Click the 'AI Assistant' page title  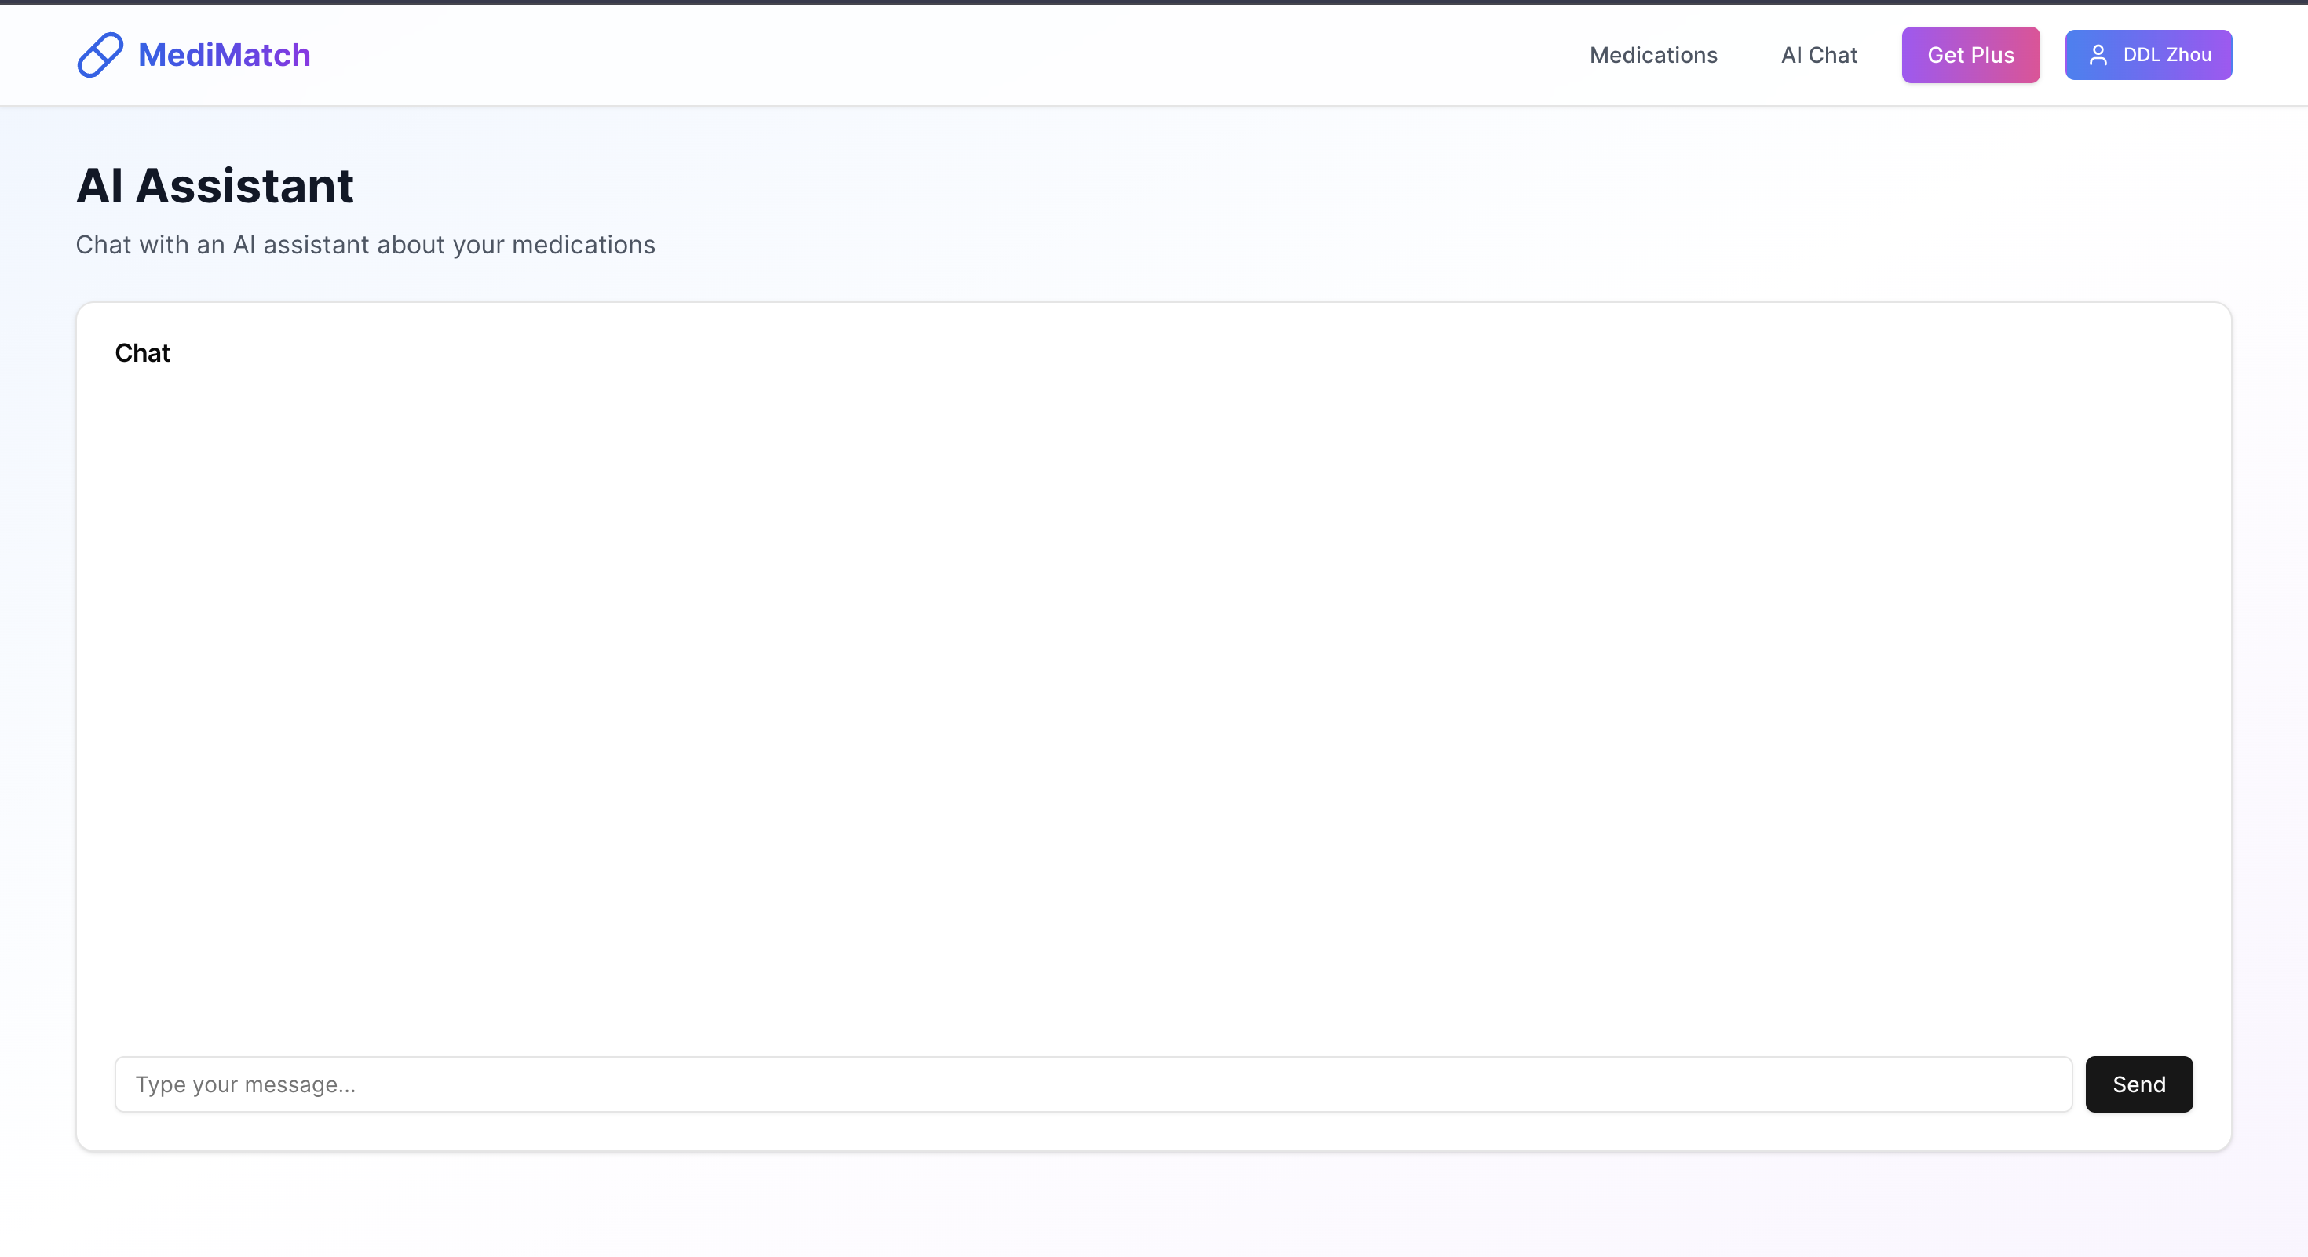click(x=215, y=185)
